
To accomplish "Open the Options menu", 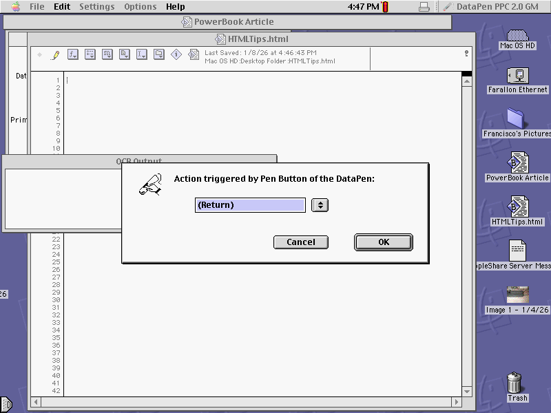I will coord(140,6).
